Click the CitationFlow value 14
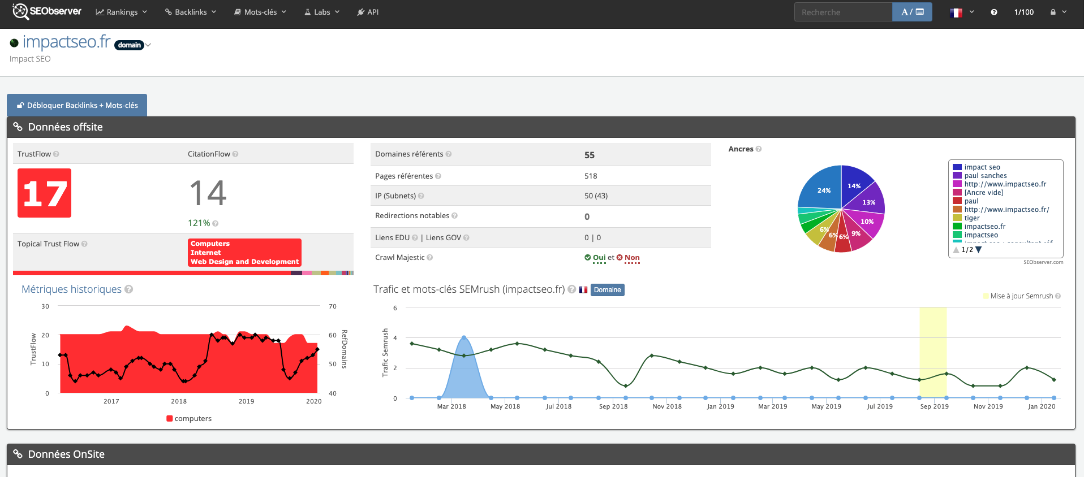 tap(208, 193)
